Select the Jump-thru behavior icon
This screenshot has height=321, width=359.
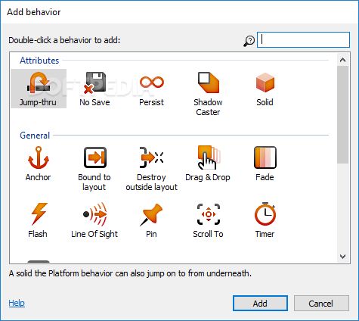[39, 83]
